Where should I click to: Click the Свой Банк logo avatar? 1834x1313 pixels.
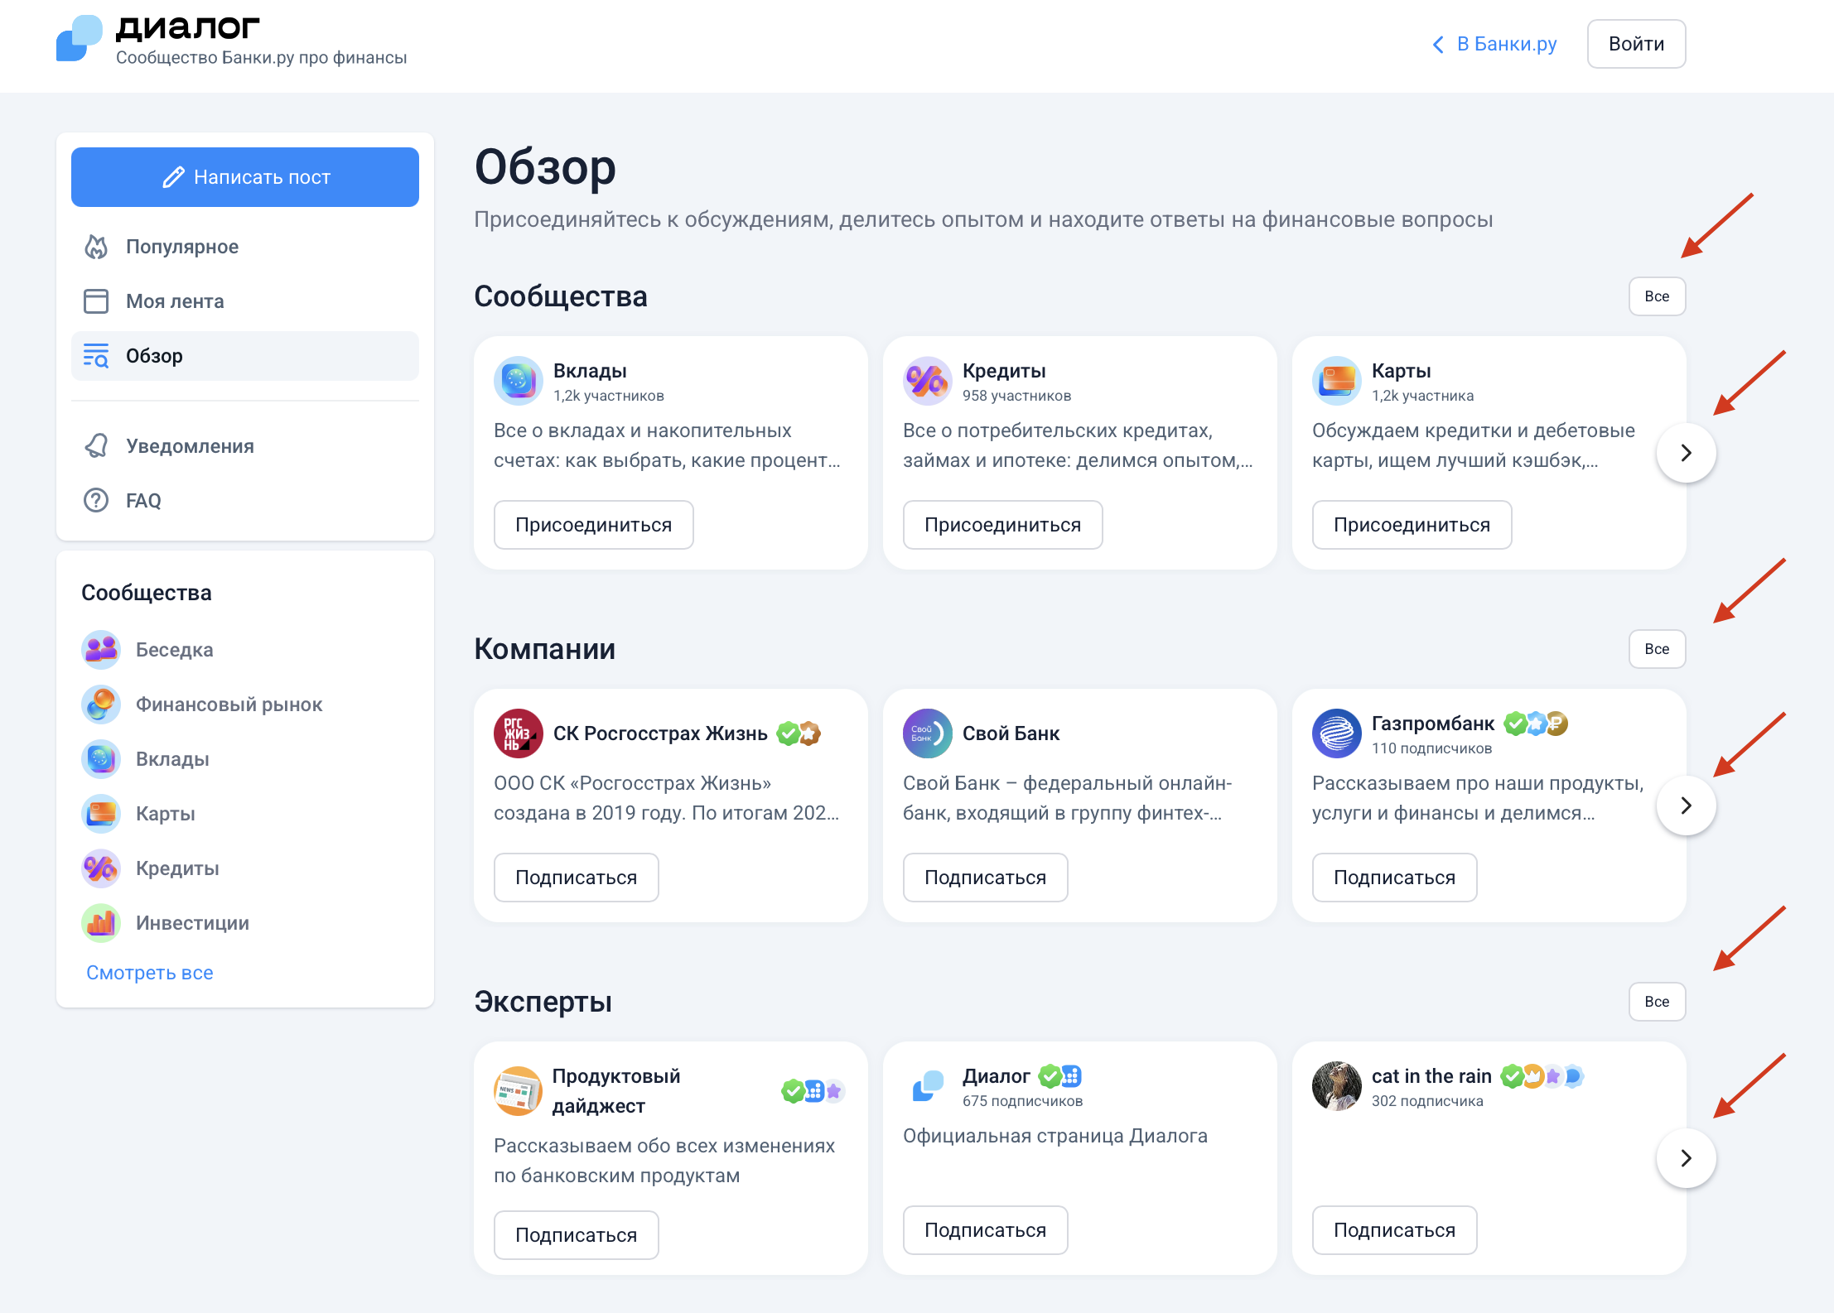928,733
